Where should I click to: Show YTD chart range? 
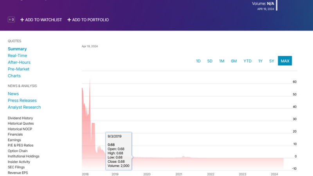(247, 61)
